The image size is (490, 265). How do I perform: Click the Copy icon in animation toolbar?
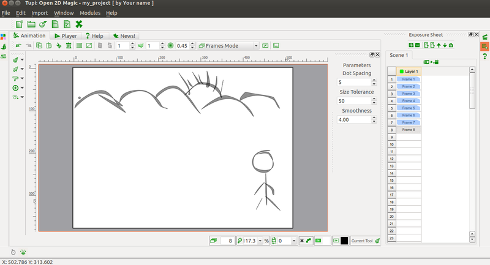click(39, 45)
